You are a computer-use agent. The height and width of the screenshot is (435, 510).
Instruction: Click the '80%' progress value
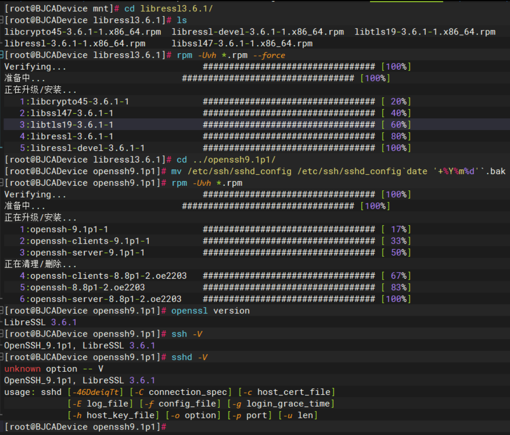pyautogui.click(x=399, y=137)
